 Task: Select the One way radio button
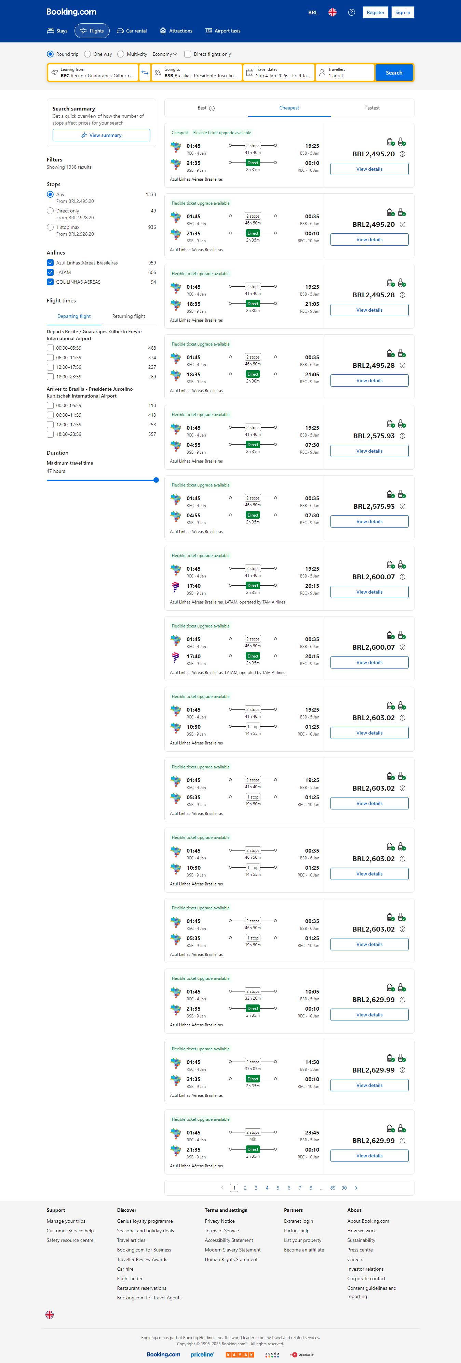pos(88,54)
